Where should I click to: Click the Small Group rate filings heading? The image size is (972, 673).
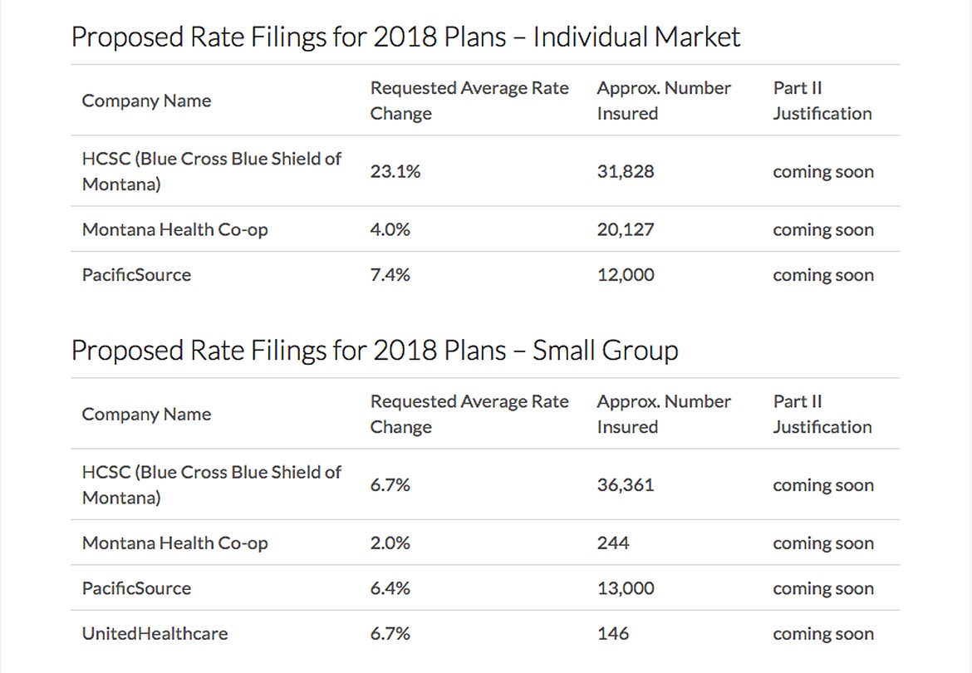[x=374, y=351]
